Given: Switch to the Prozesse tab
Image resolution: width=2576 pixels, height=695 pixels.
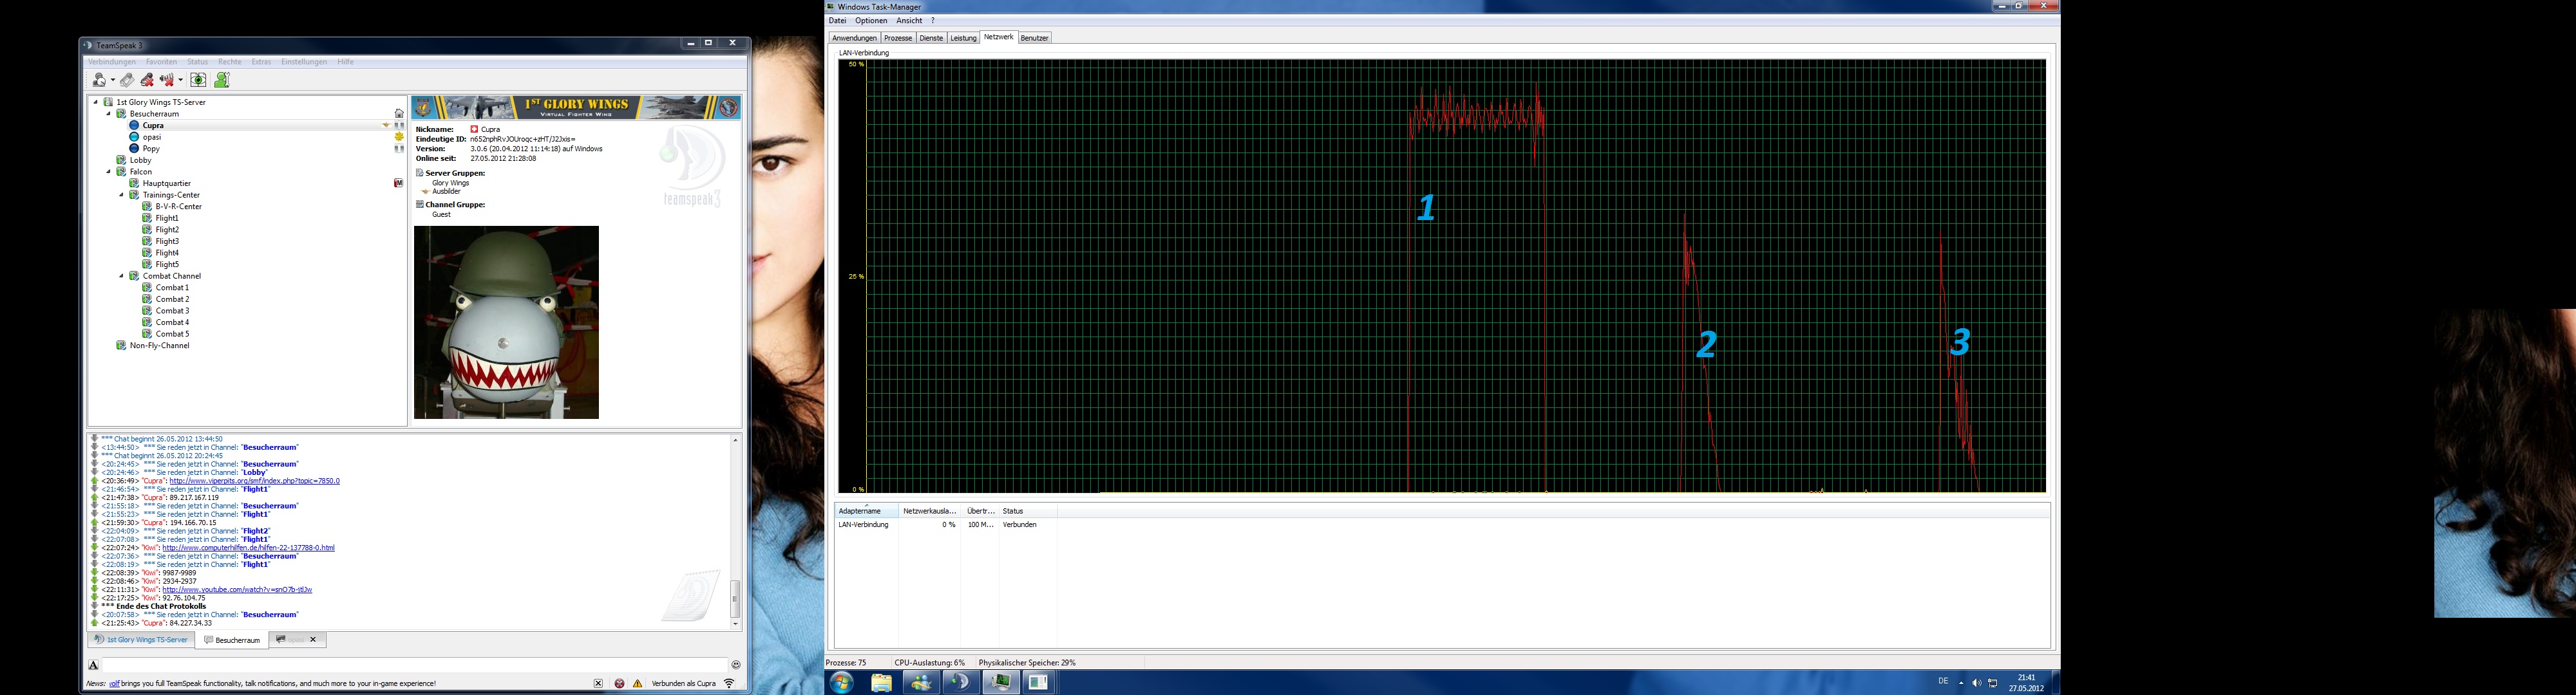Looking at the screenshot, I should [898, 38].
